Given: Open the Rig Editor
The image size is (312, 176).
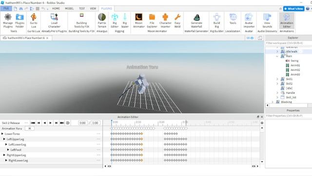Looking at the screenshot, I should coord(115,21).
